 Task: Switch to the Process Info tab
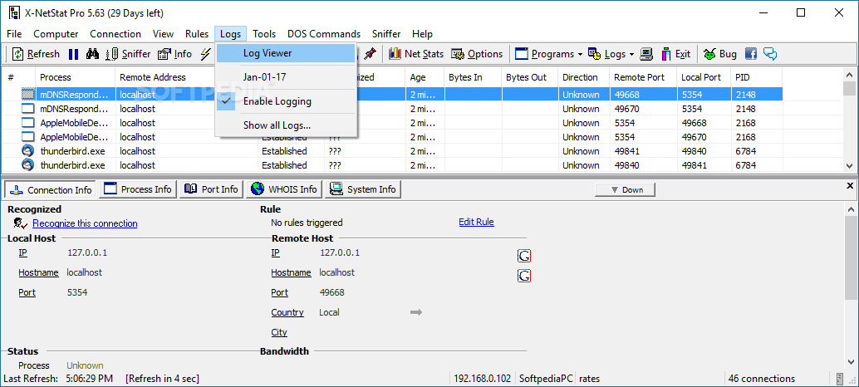tap(139, 189)
